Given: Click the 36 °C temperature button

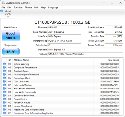Looking at the screenshot, I should point(11,52).
